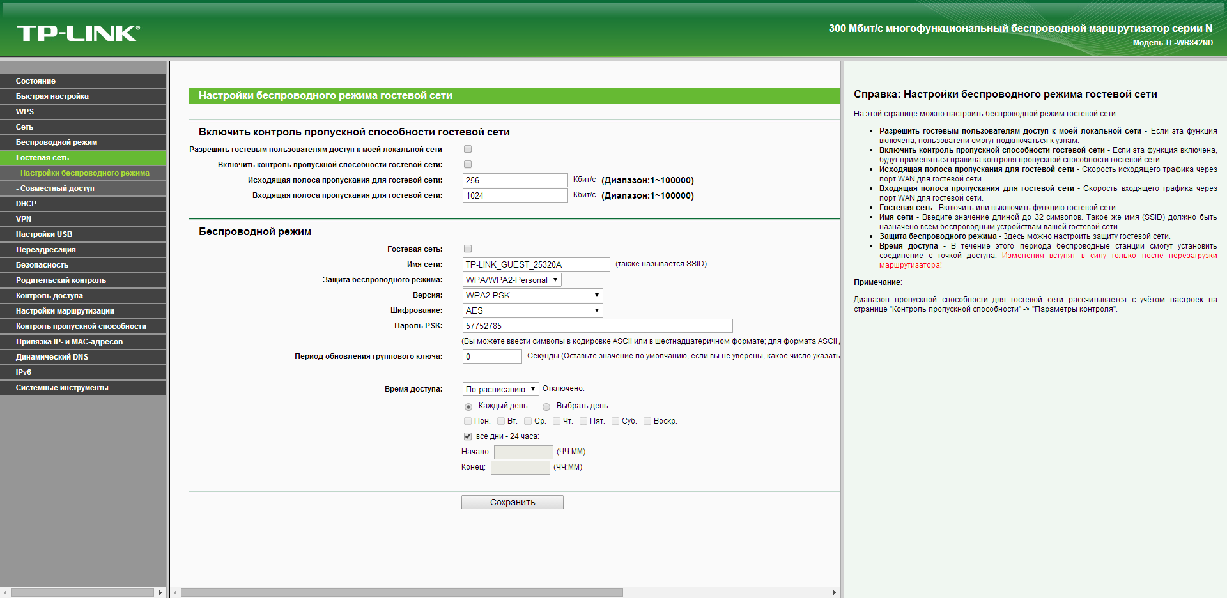Click the incoming bandwidth field 1024
Viewport: 1227px width, 598px height.
click(x=515, y=195)
